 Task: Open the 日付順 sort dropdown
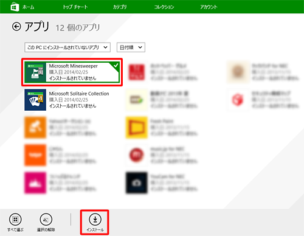[x=131, y=47]
